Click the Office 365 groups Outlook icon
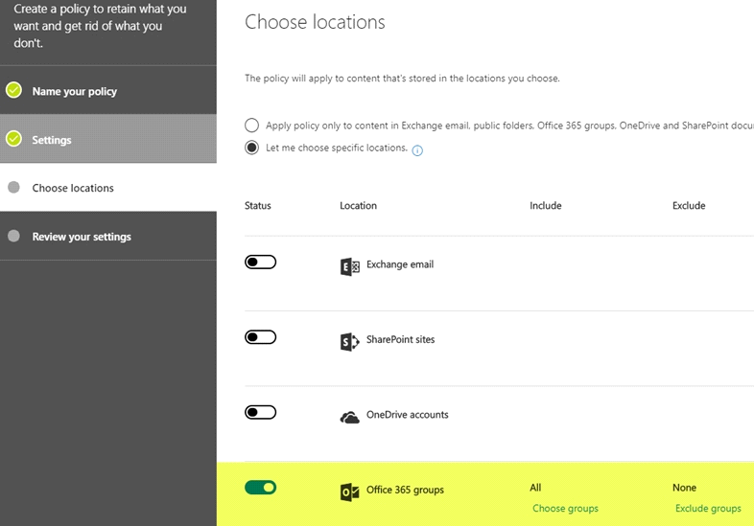 point(349,492)
